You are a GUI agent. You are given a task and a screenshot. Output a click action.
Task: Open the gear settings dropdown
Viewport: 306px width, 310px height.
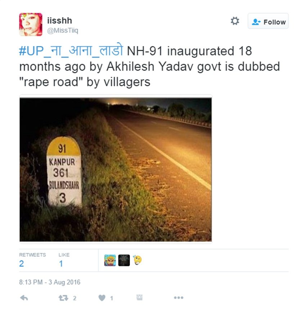click(235, 21)
